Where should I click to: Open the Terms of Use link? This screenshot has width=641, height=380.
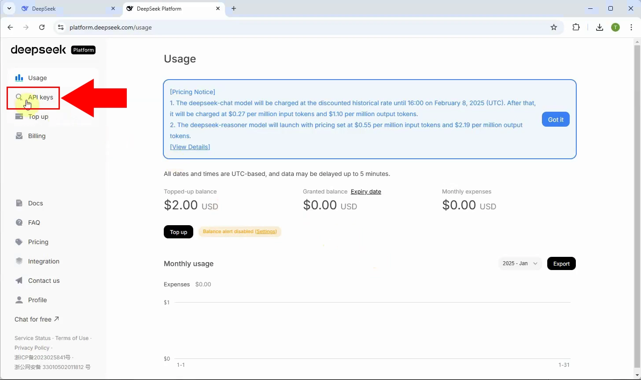(x=72, y=338)
